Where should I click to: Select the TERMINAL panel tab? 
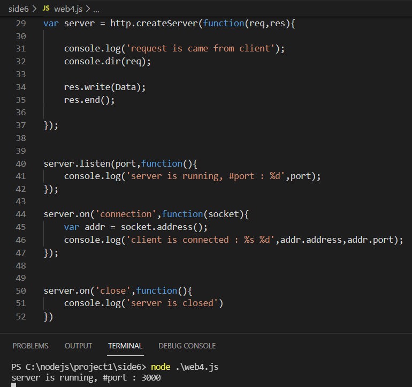[x=125, y=346]
